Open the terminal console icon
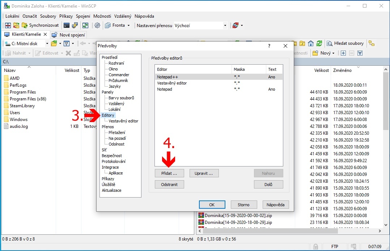Screen dimensions: 390x251 click(66, 25)
